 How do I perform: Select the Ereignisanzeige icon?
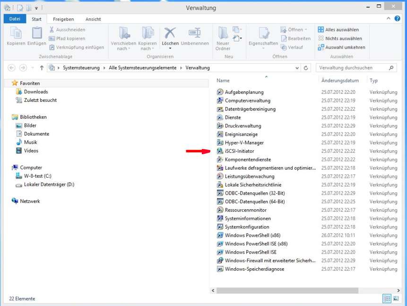click(220, 134)
